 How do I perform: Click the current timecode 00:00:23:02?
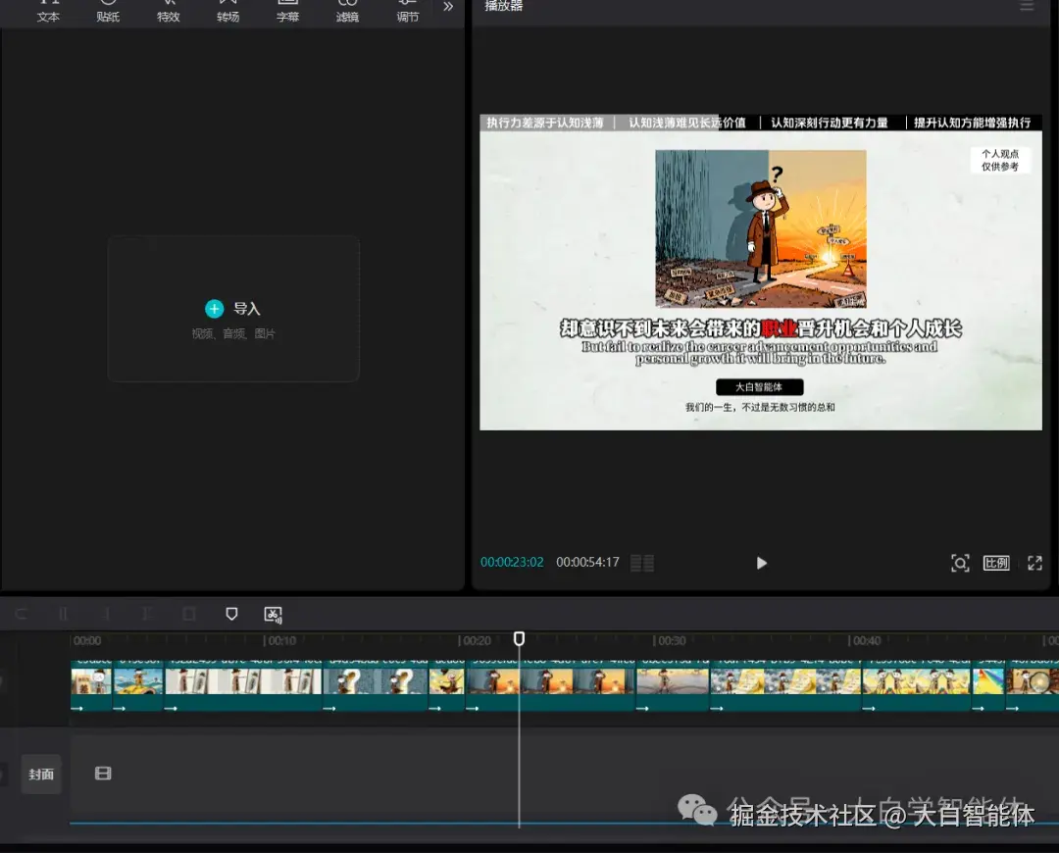(512, 562)
